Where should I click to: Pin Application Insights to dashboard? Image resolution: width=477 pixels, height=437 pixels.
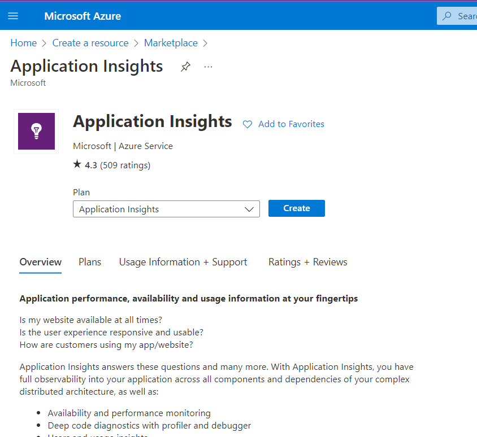185,67
